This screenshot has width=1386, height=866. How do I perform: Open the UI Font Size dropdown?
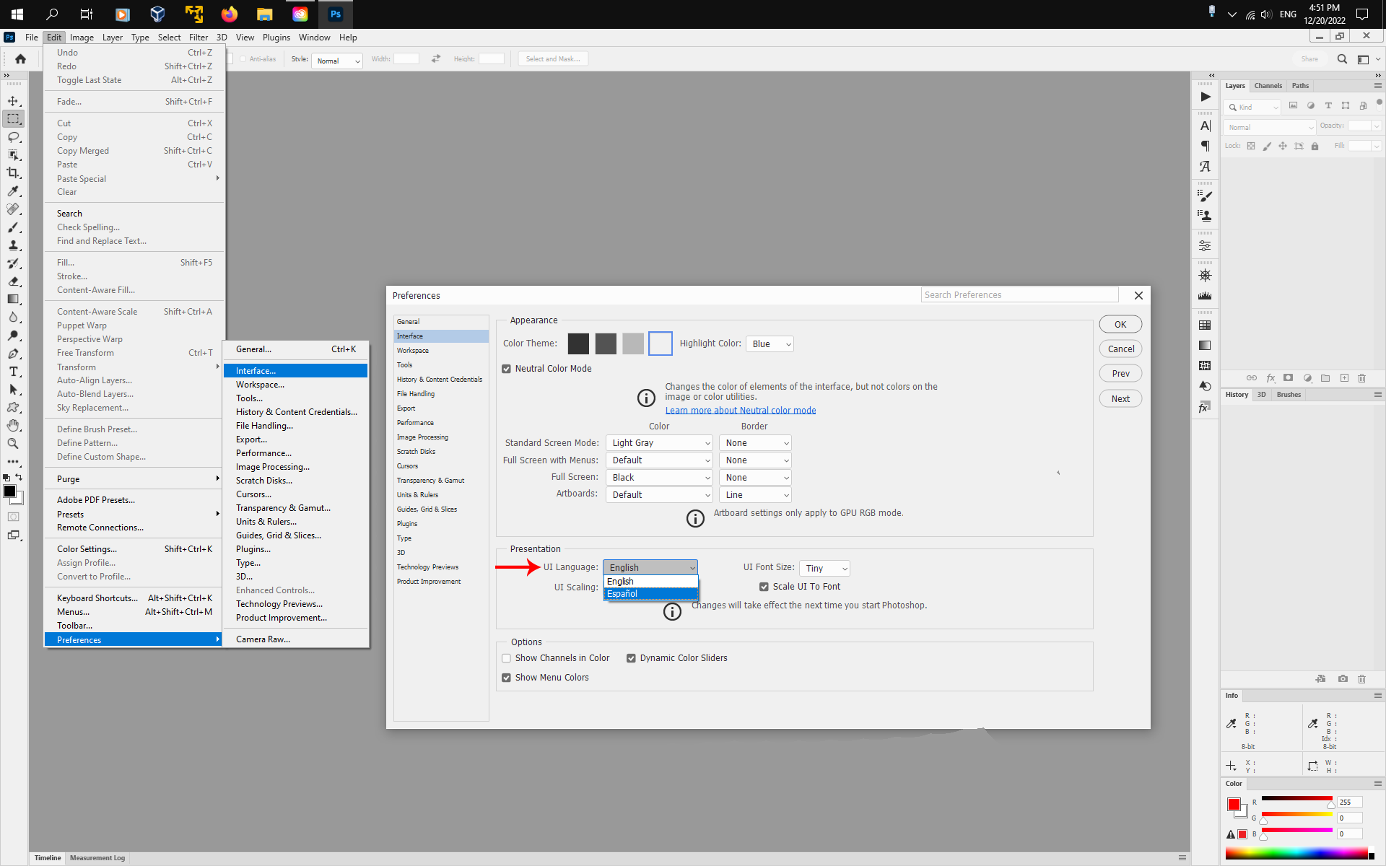tap(824, 568)
